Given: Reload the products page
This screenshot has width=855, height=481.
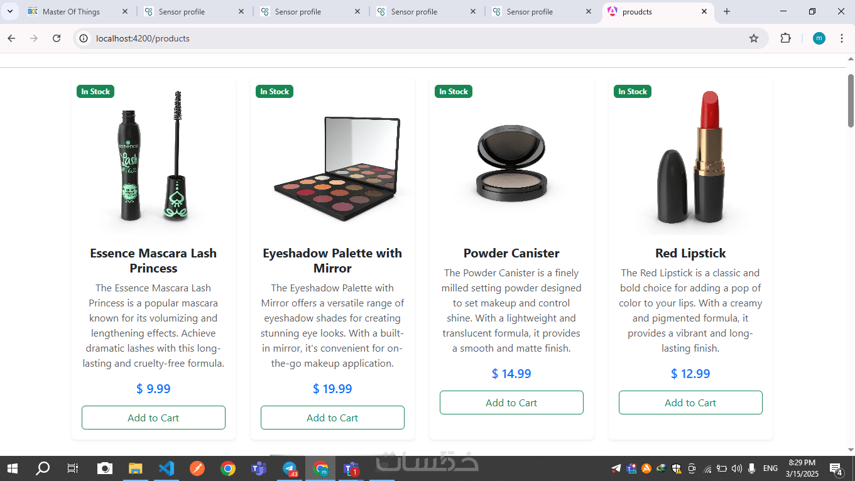Looking at the screenshot, I should pyautogui.click(x=57, y=38).
